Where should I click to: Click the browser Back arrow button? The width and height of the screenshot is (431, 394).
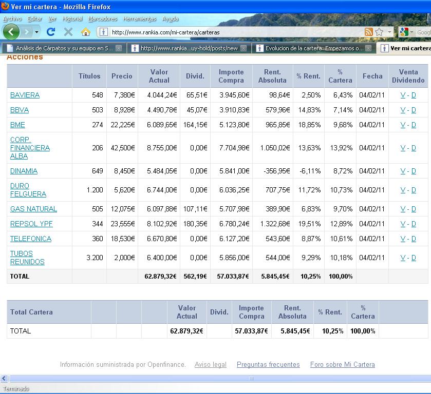coord(11,32)
